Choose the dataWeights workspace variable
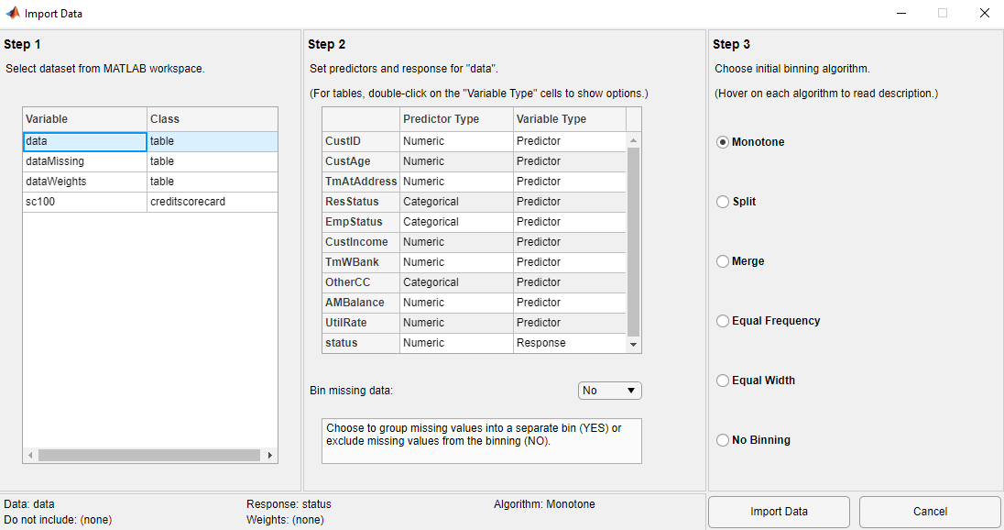The image size is (1004, 530). click(x=84, y=181)
